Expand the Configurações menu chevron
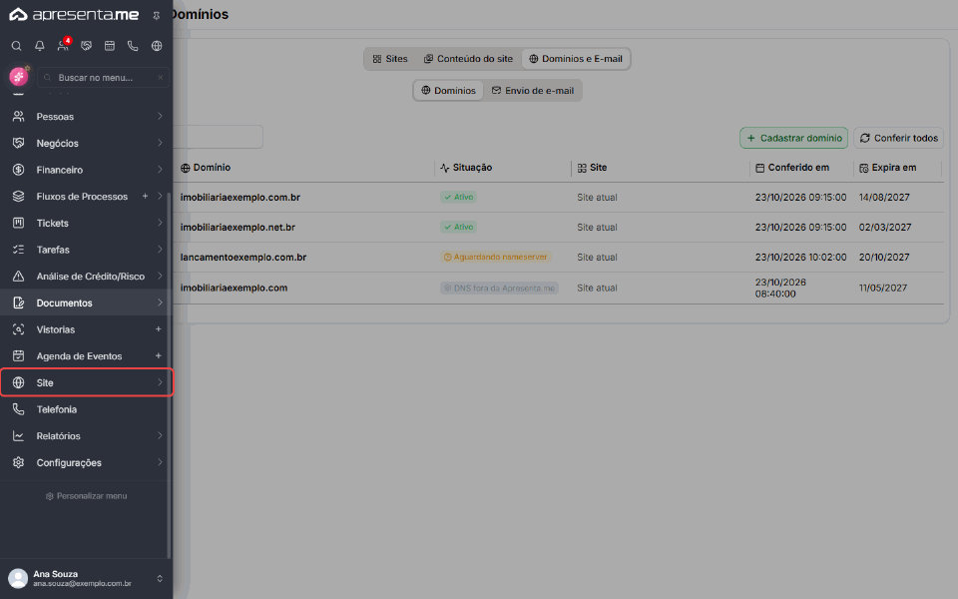This screenshot has width=958, height=599. [x=160, y=462]
